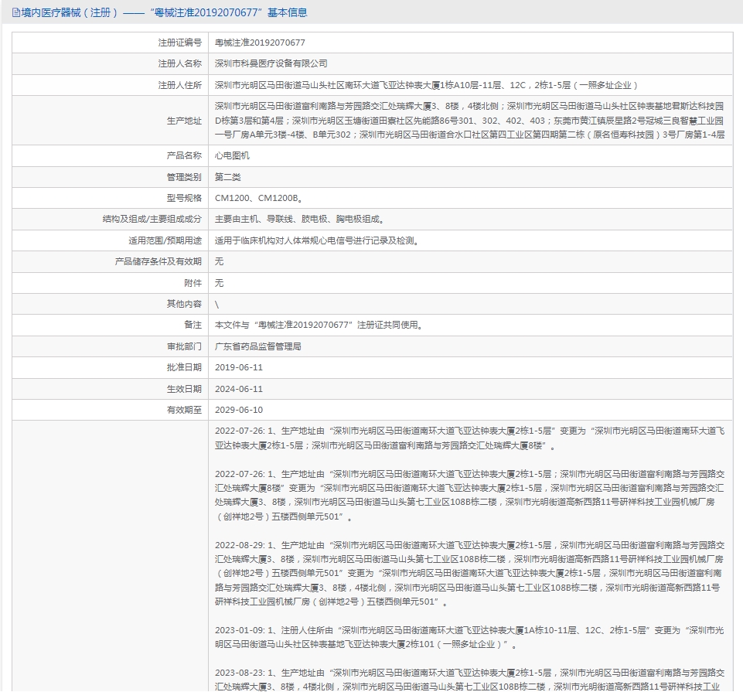Click the 产品储存条件及有效期 label
The image size is (743, 692).
point(158,261)
